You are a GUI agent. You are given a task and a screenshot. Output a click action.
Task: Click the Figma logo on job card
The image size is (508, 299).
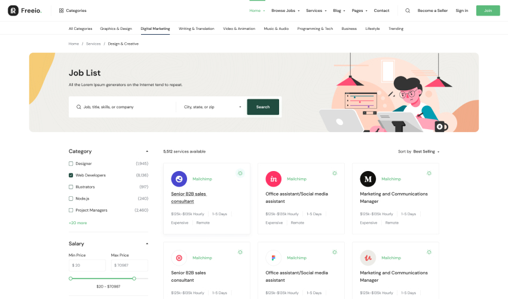click(273, 258)
